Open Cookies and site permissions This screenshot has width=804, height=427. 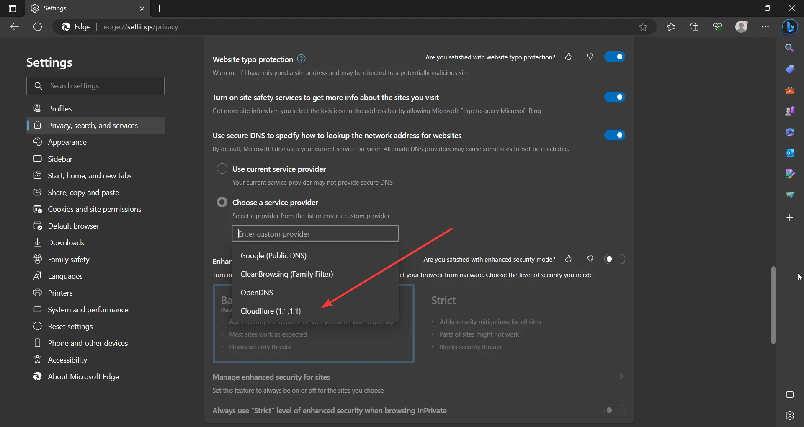[x=95, y=209]
